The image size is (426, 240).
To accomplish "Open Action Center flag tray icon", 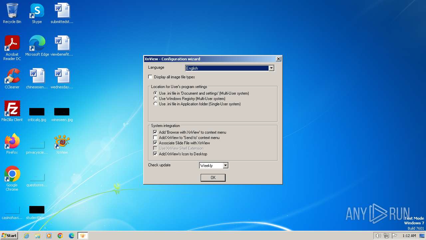I will 394,236.
